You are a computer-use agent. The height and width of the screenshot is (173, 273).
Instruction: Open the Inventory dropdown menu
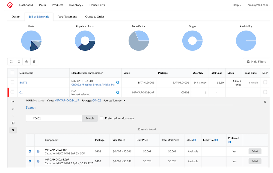pyautogui.click(x=76, y=5)
